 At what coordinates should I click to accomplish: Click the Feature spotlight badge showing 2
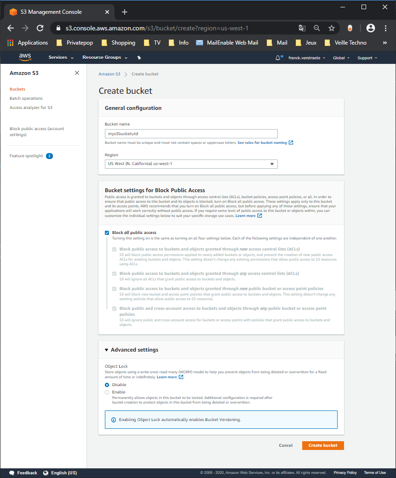[49, 156]
